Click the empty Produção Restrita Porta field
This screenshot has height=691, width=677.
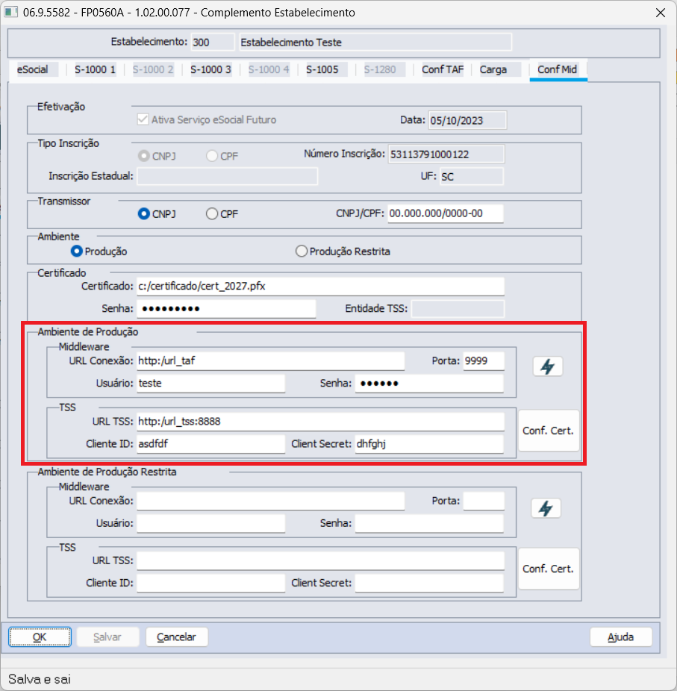point(484,501)
